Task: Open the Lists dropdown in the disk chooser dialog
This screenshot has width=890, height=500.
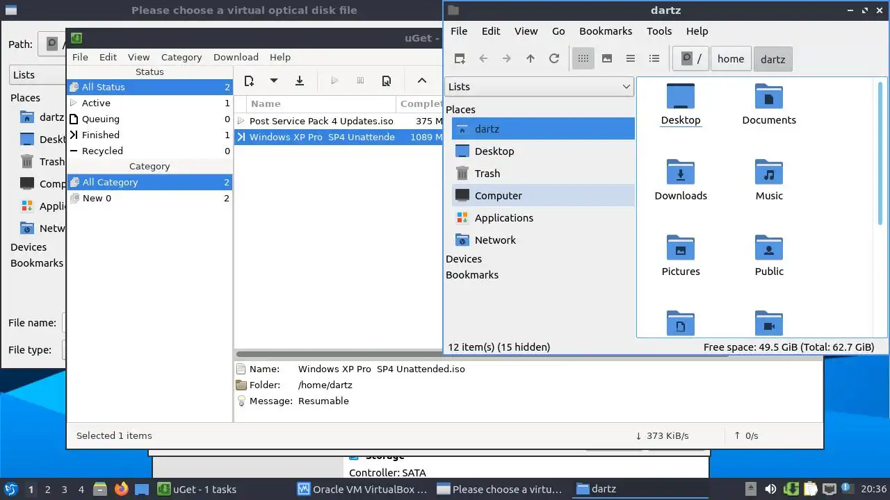Action: pos(37,75)
